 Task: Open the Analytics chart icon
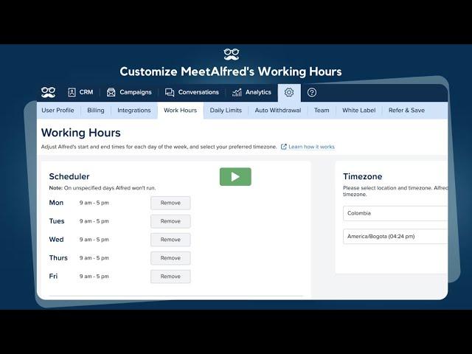[237, 92]
